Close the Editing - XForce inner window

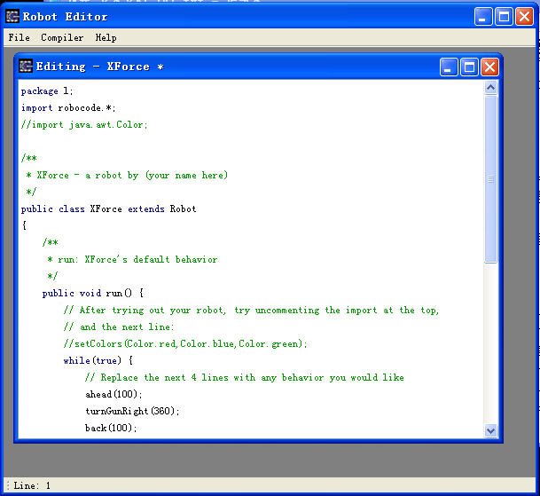pos(489,67)
